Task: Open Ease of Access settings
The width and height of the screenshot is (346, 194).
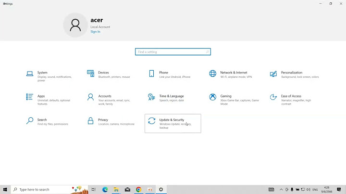Action: click(x=295, y=100)
